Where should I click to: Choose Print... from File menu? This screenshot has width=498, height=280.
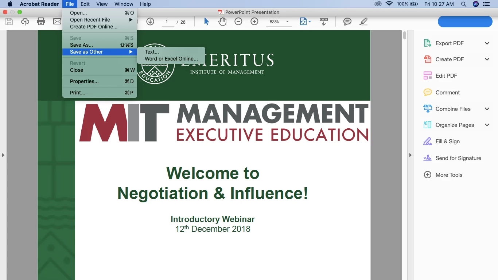(x=100, y=93)
